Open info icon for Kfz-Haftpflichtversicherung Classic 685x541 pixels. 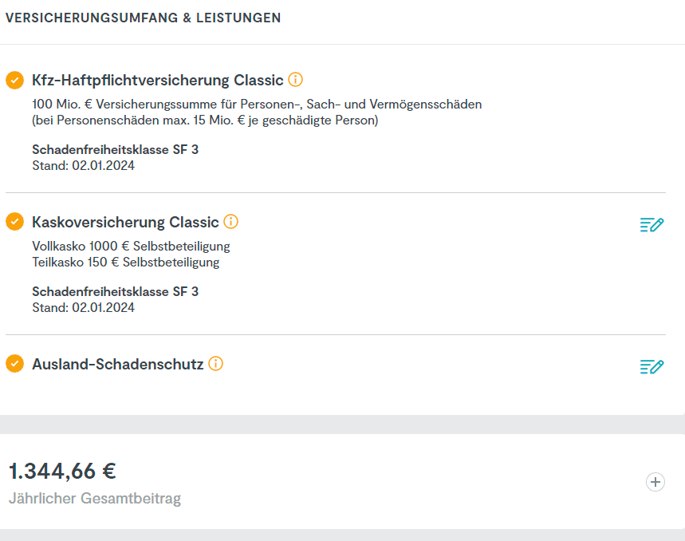tap(295, 80)
